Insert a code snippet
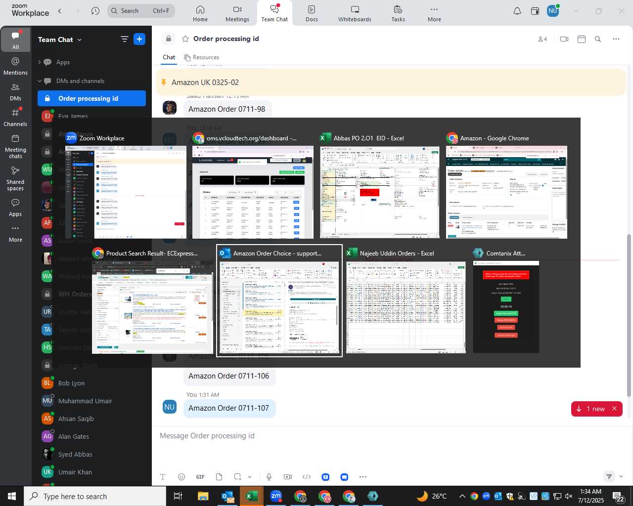The width and height of the screenshot is (633, 506). (307, 477)
